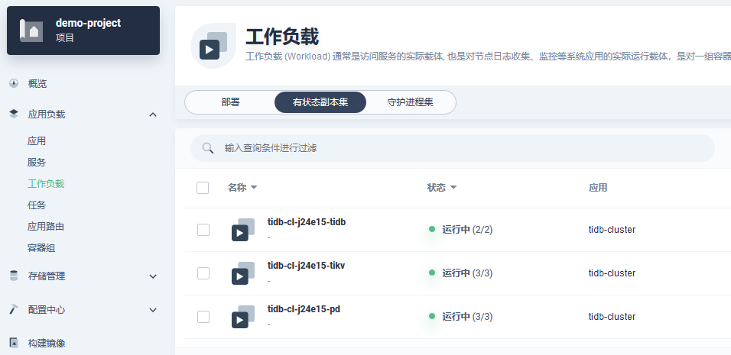Viewport: 731px width, 355px height.
Task: Switch to the 部署 tab
Action: pos(230,102)
